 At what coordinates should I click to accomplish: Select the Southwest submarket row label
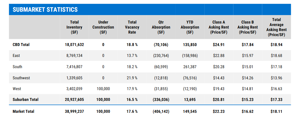click(x=21, y=78)
